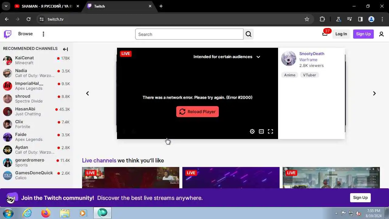Click the search magnifier button

click(249, 34)
